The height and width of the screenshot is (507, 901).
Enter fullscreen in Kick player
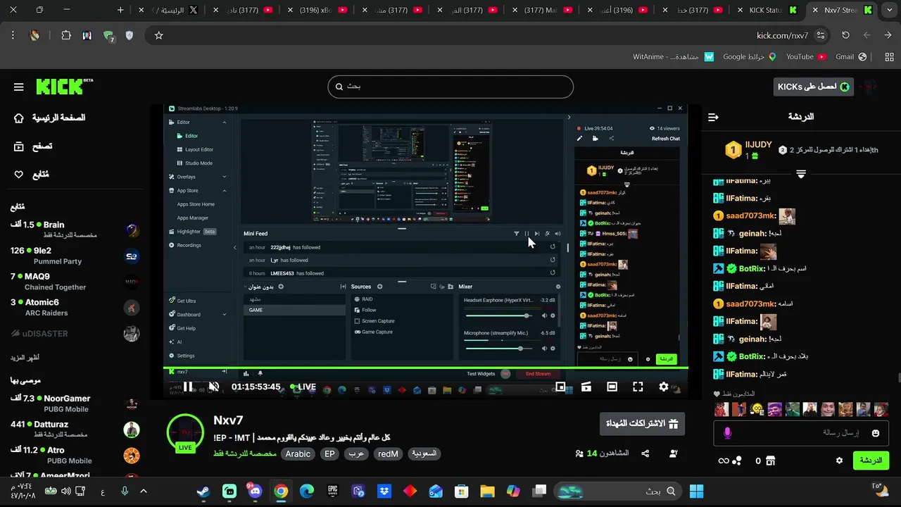click(x=638, y=387)
